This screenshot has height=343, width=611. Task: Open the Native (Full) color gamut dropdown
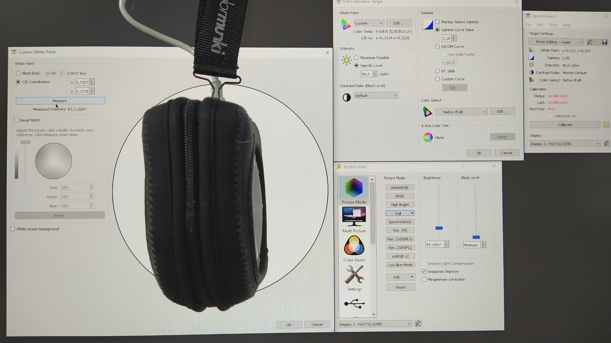coord(461,112)
